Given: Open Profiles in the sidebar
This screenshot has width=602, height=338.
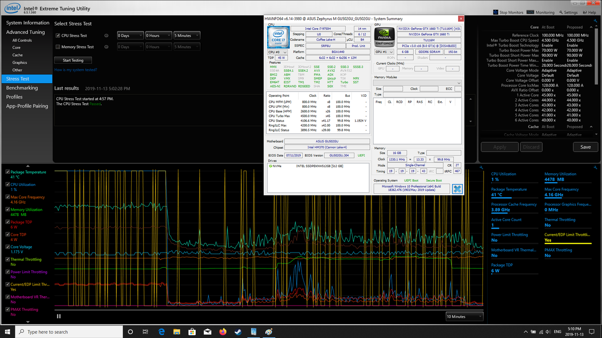Looking at the screenshot, I should pyautogui.click(x=15, y=97).
